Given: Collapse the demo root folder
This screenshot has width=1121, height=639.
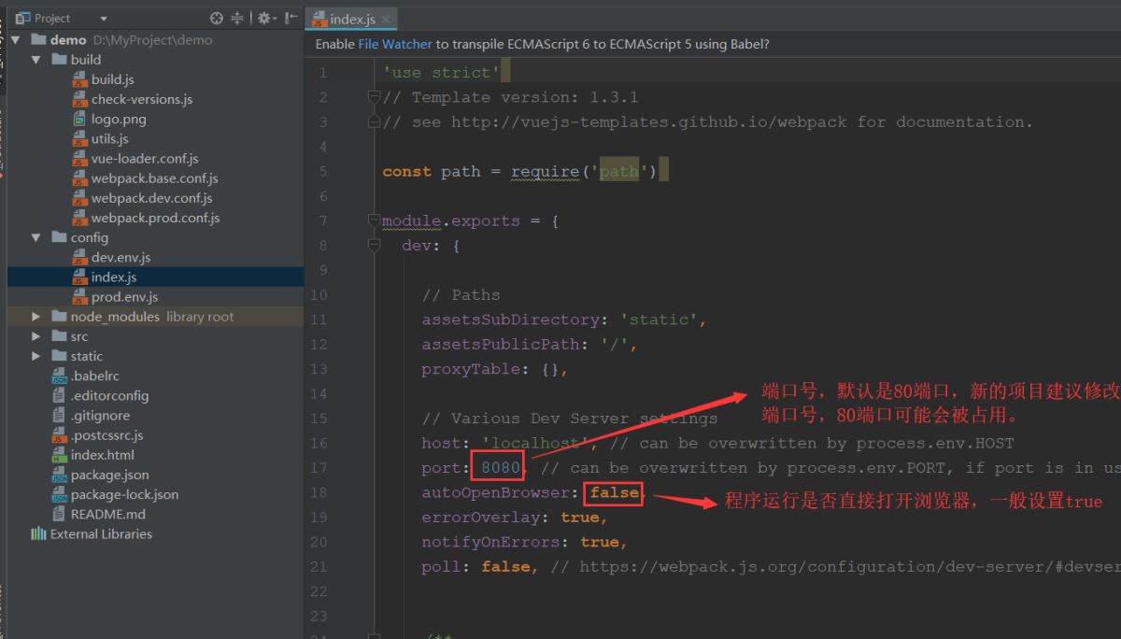Looking at the screenshot, I should 16,40.
